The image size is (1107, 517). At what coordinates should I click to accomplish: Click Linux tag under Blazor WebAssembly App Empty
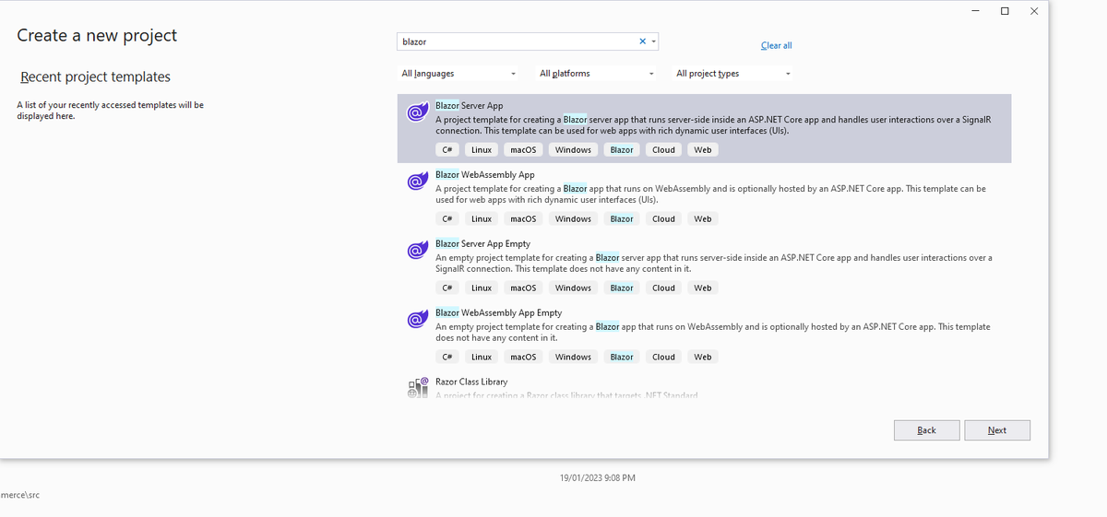coord(482,357)
